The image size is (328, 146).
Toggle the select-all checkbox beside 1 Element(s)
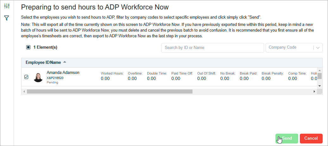coord(28,47)
